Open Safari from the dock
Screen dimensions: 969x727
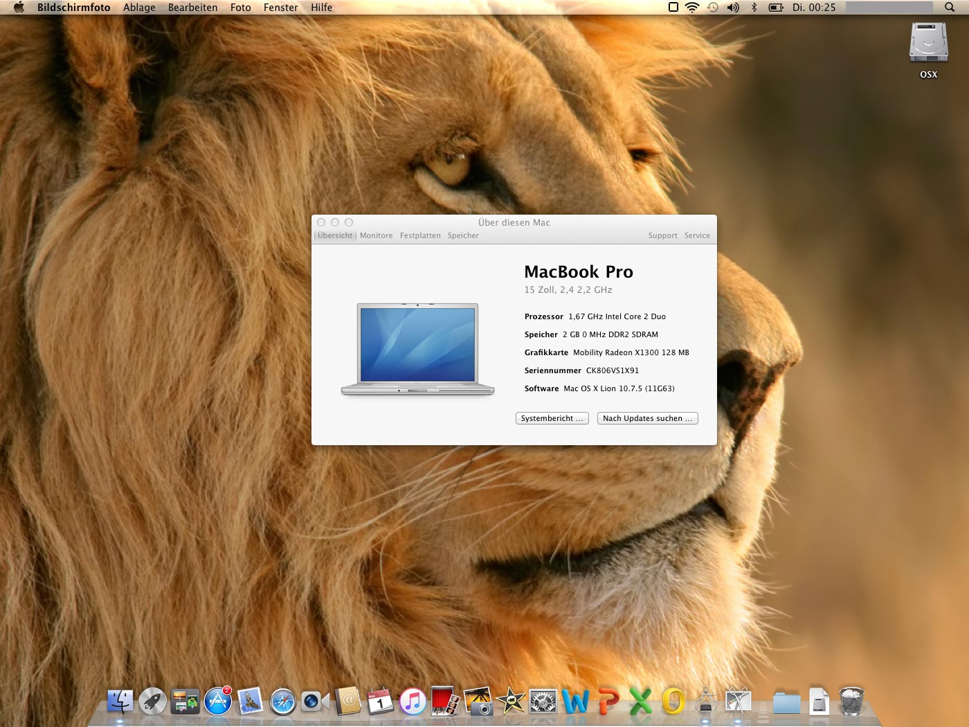283,702
